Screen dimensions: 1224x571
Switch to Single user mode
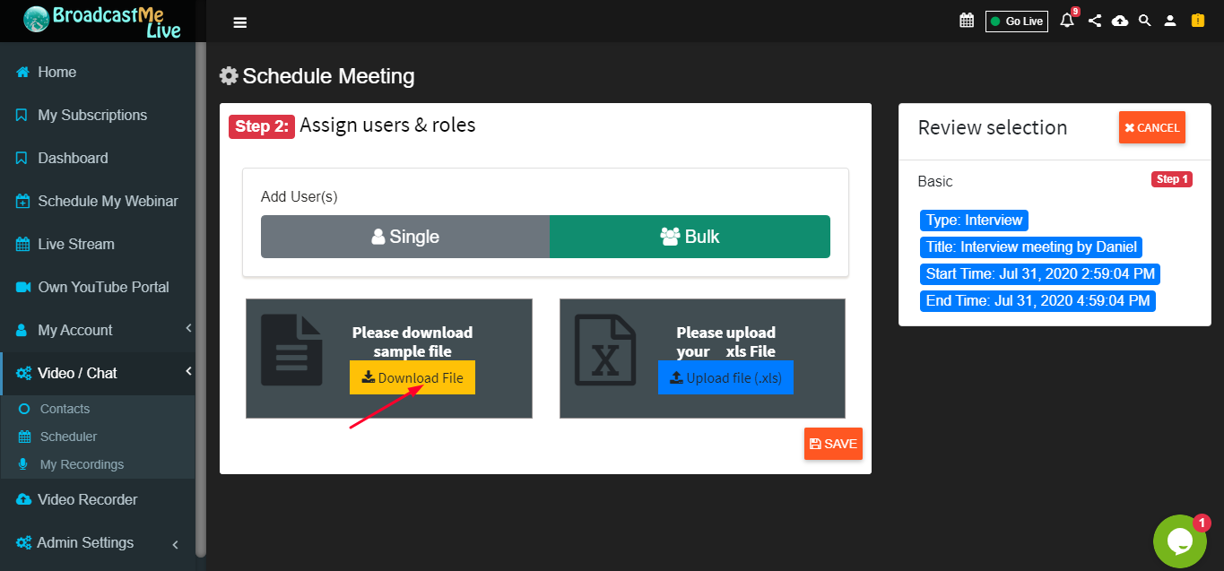pos(405,237)
